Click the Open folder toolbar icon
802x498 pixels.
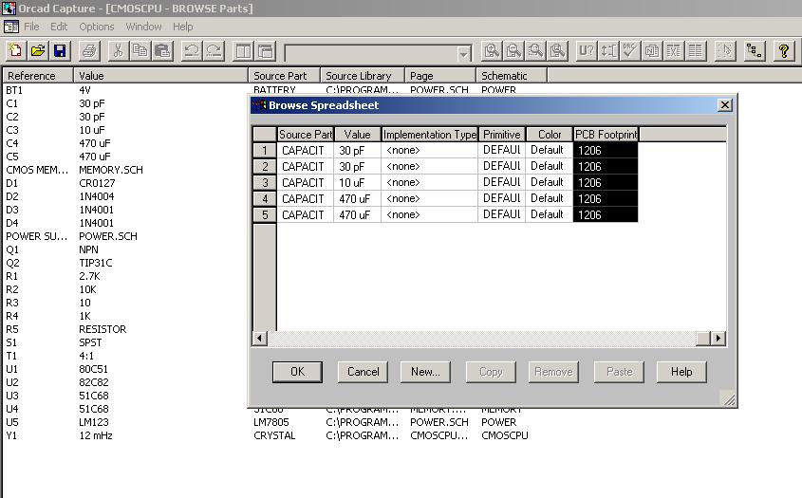pyautogui.click(x=37, y=51)
